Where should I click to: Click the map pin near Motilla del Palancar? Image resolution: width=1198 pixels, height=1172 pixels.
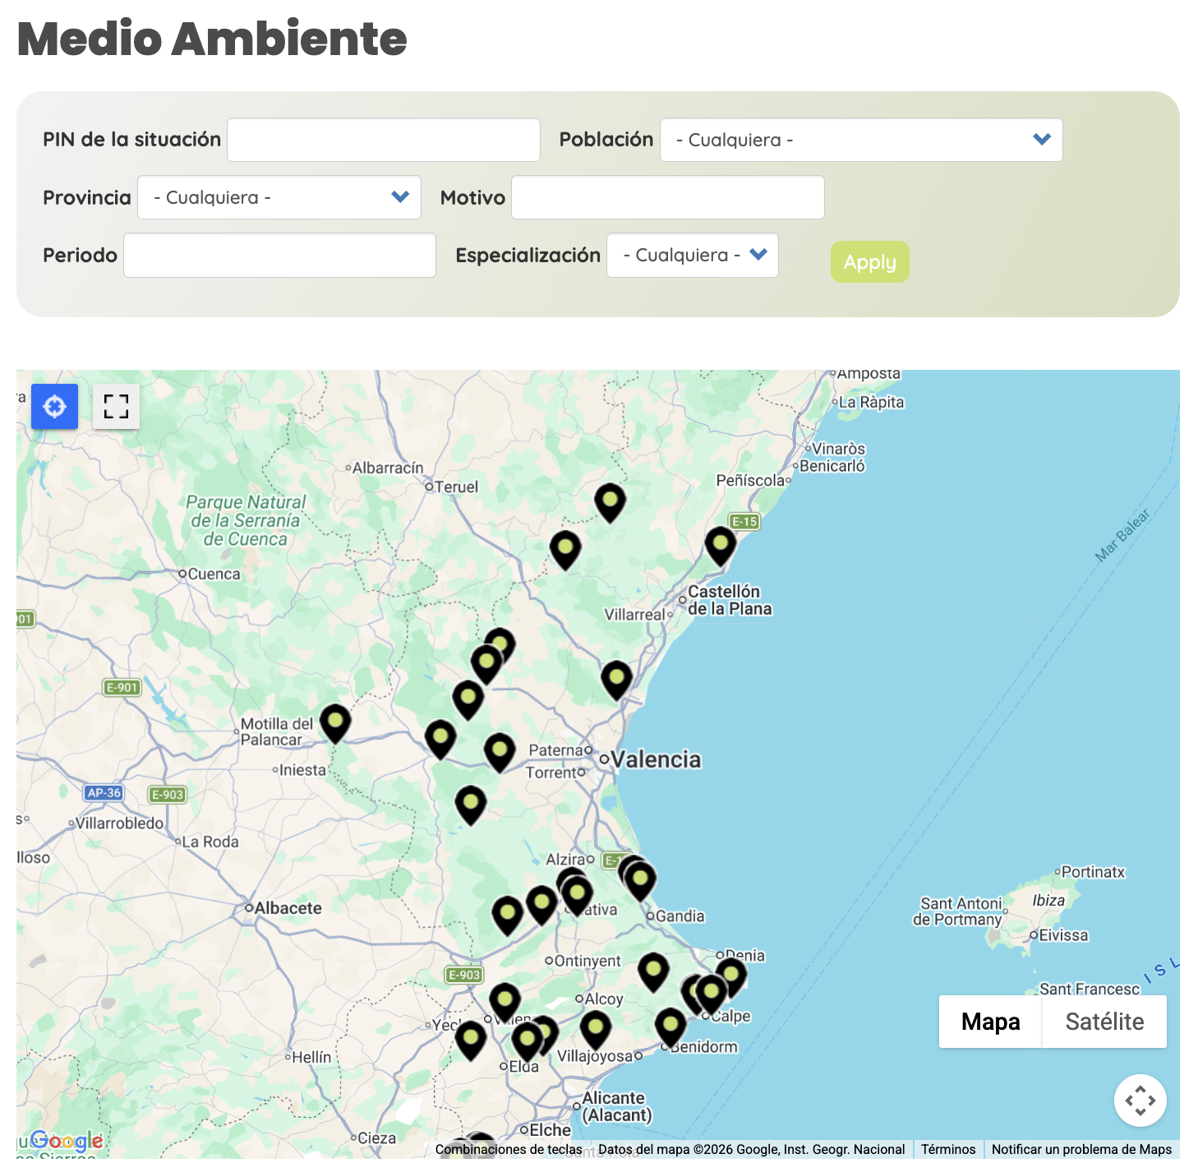coord(335,721)
